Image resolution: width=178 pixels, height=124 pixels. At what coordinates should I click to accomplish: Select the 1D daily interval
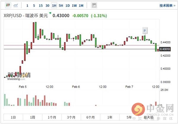tap(67, 6)
